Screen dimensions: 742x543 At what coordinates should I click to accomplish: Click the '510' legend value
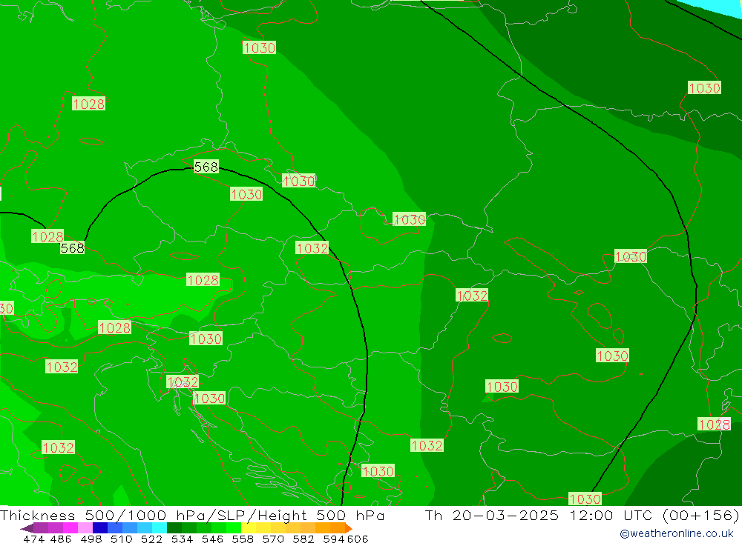pos(122,539)
